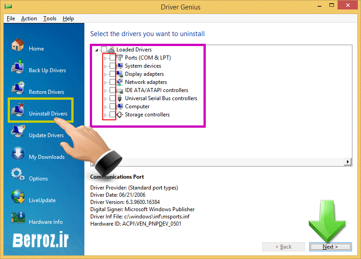The width and height of the screenshot is (361, 259).
Task: Click the Computer tree node icon
Action: (120, 106)
